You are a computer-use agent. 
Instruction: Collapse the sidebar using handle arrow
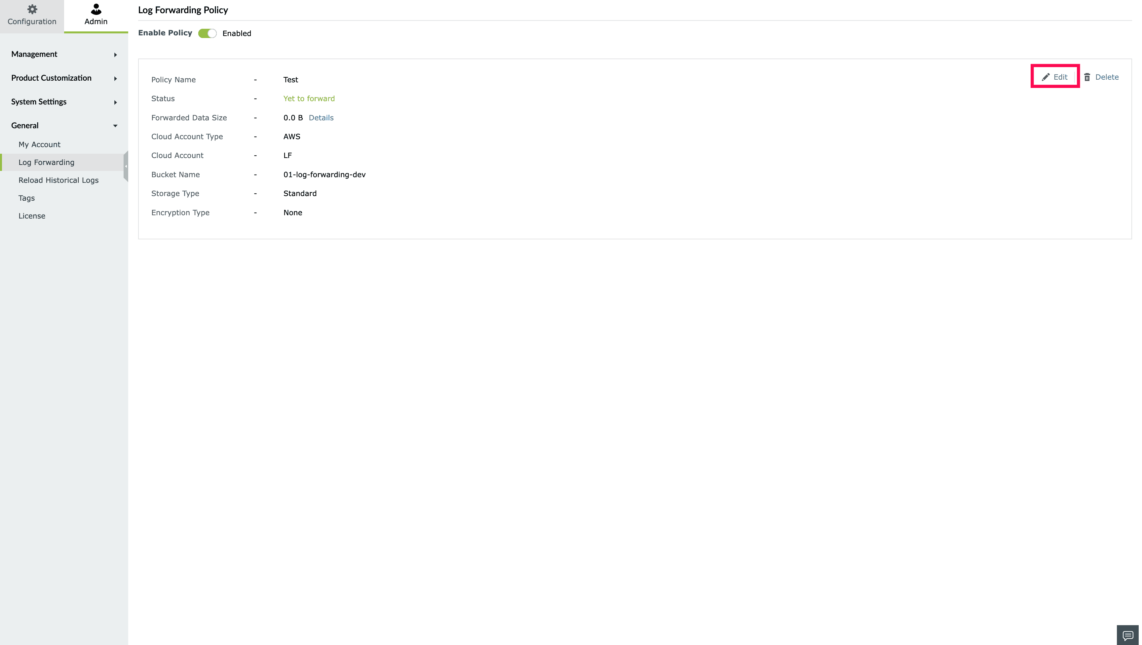tap(126, 166)
